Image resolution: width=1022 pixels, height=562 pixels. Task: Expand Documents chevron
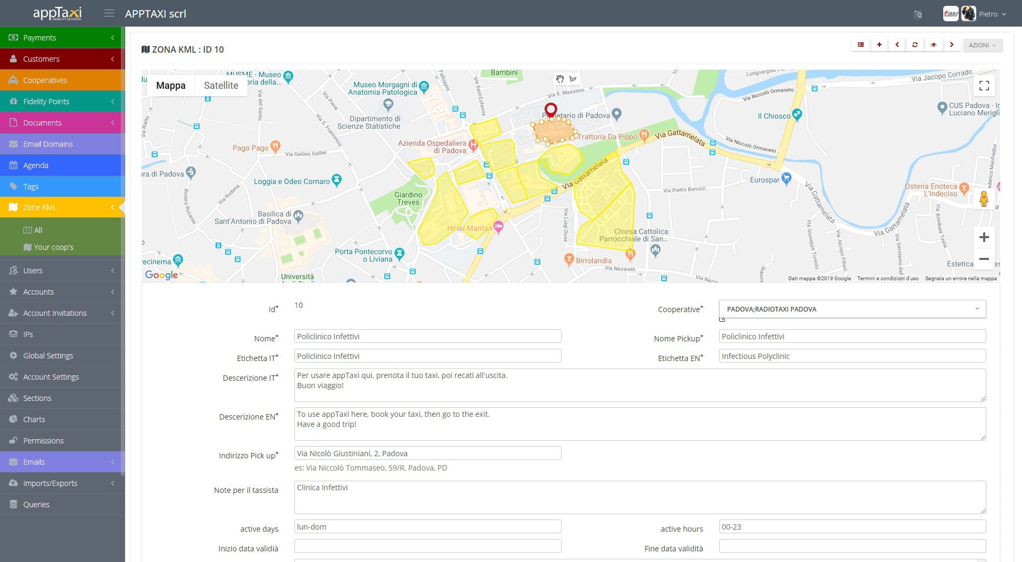click(112, 122)
